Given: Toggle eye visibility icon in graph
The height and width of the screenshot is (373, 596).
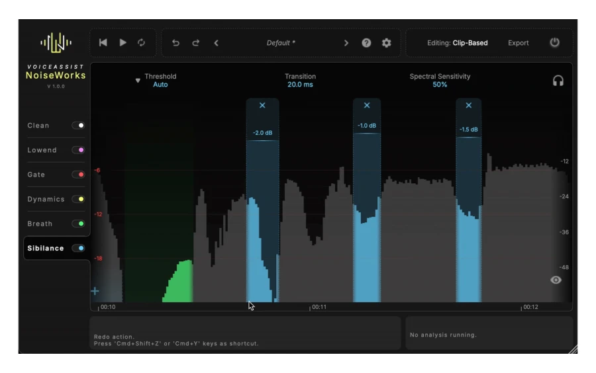Looking at the screenshot, I should [x=556, y=280].
